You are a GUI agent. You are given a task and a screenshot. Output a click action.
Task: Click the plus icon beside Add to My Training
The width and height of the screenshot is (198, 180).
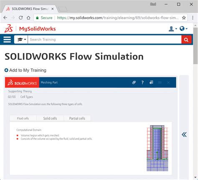click(x=6, y=70)
